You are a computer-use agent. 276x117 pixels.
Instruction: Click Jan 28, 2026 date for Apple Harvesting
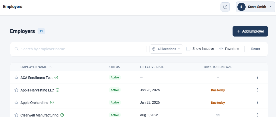(150, 90)
